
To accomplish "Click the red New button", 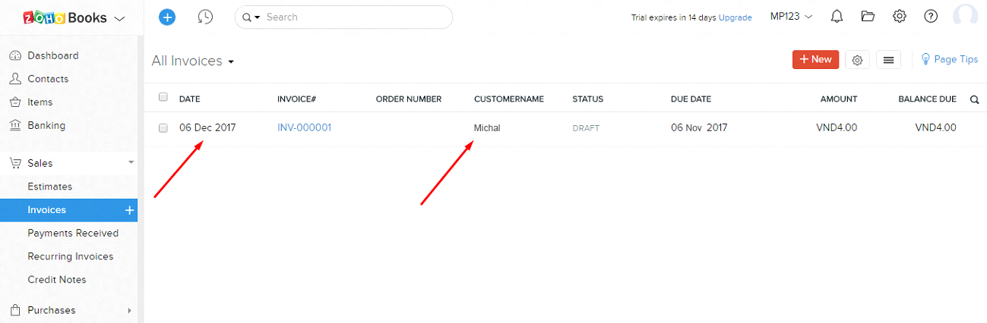I will pyautogui.click(x=815, y=60).
